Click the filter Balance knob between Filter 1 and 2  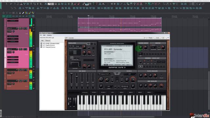click(x=117, y=72)
